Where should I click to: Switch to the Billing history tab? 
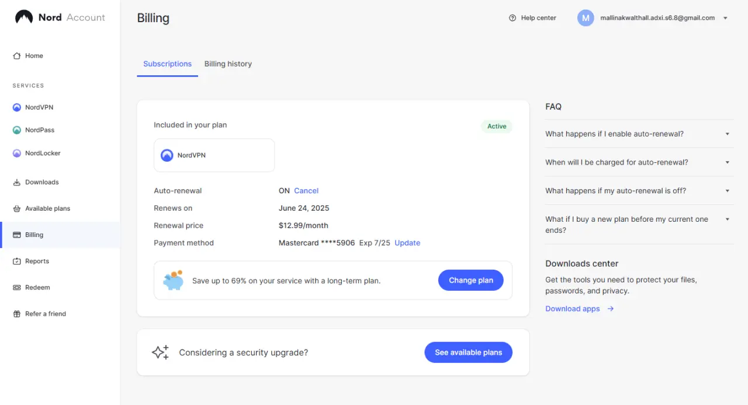(228, 64)
